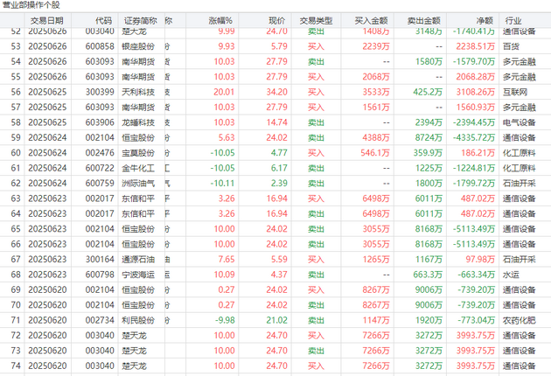The image size is (551, 376).
Task: Open the 天利科技 stock entry
Action: point(138,92)
